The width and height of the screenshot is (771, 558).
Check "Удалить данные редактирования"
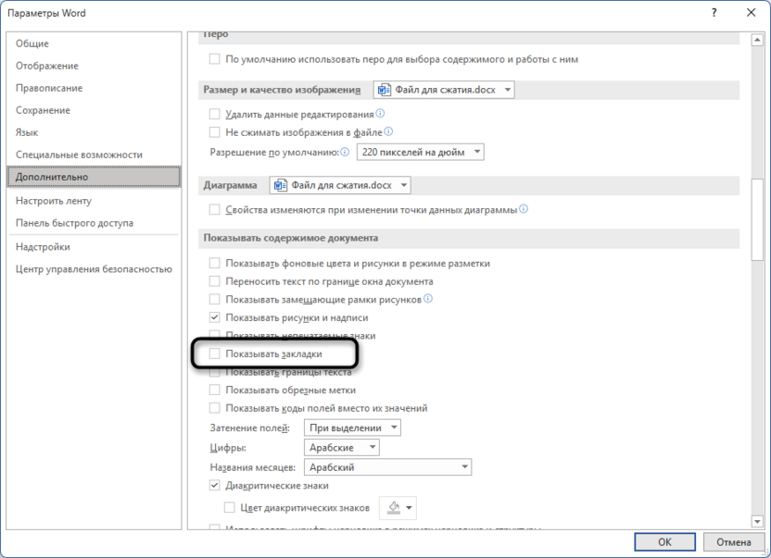click(x=214, y=114)
